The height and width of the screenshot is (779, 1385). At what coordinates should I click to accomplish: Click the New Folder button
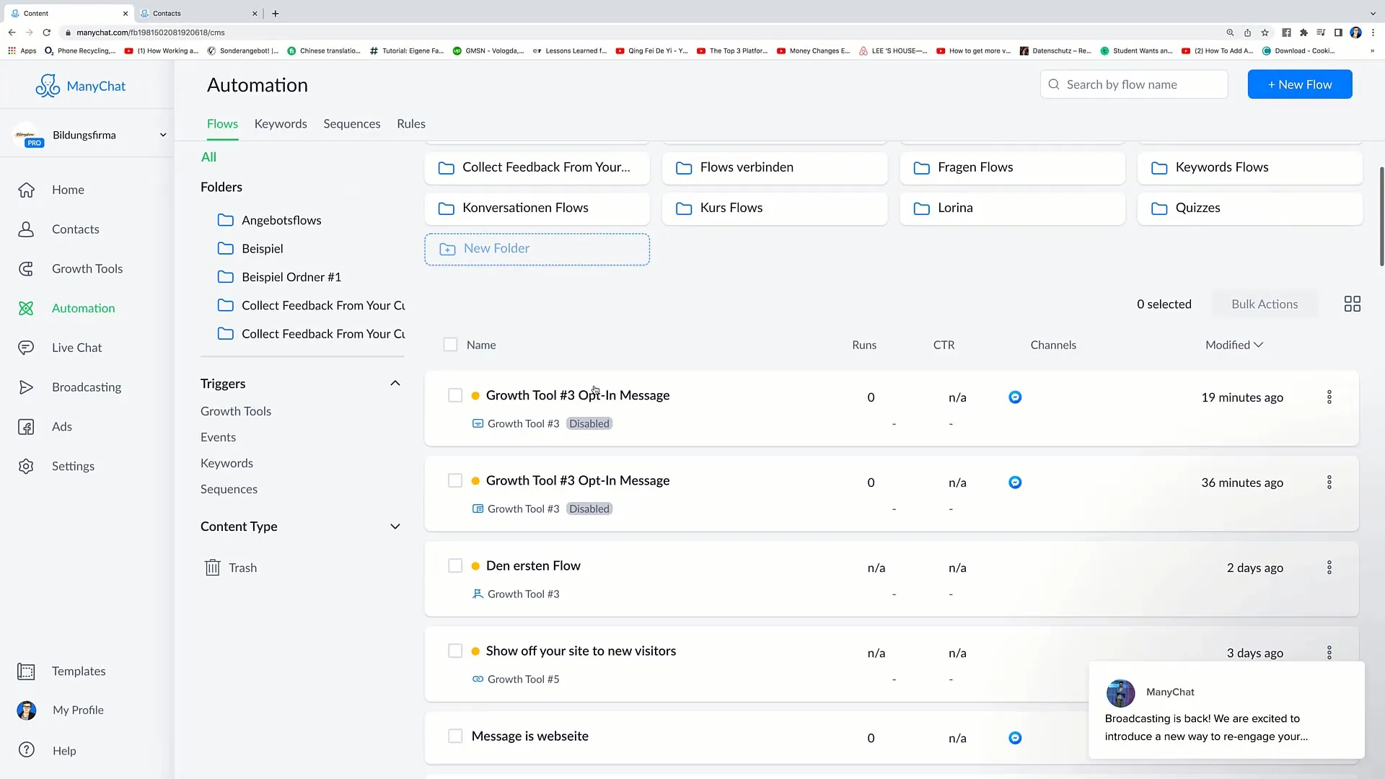click(x=538, y=248)
